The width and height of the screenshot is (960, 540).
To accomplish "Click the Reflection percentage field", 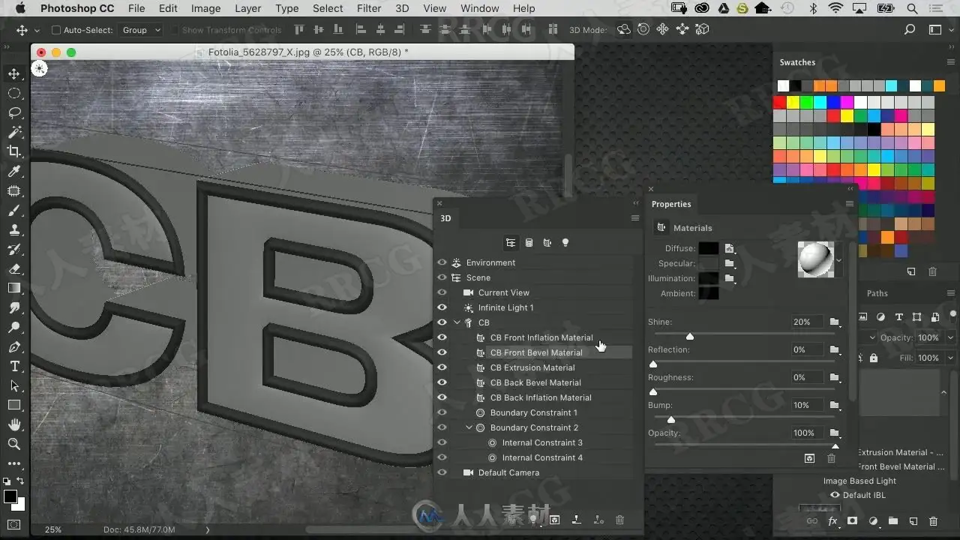I will (x=807, y=349).
